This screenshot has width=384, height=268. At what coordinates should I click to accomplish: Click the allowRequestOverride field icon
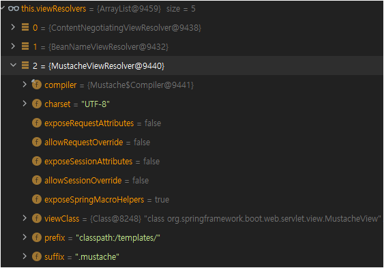coord(37,142)
